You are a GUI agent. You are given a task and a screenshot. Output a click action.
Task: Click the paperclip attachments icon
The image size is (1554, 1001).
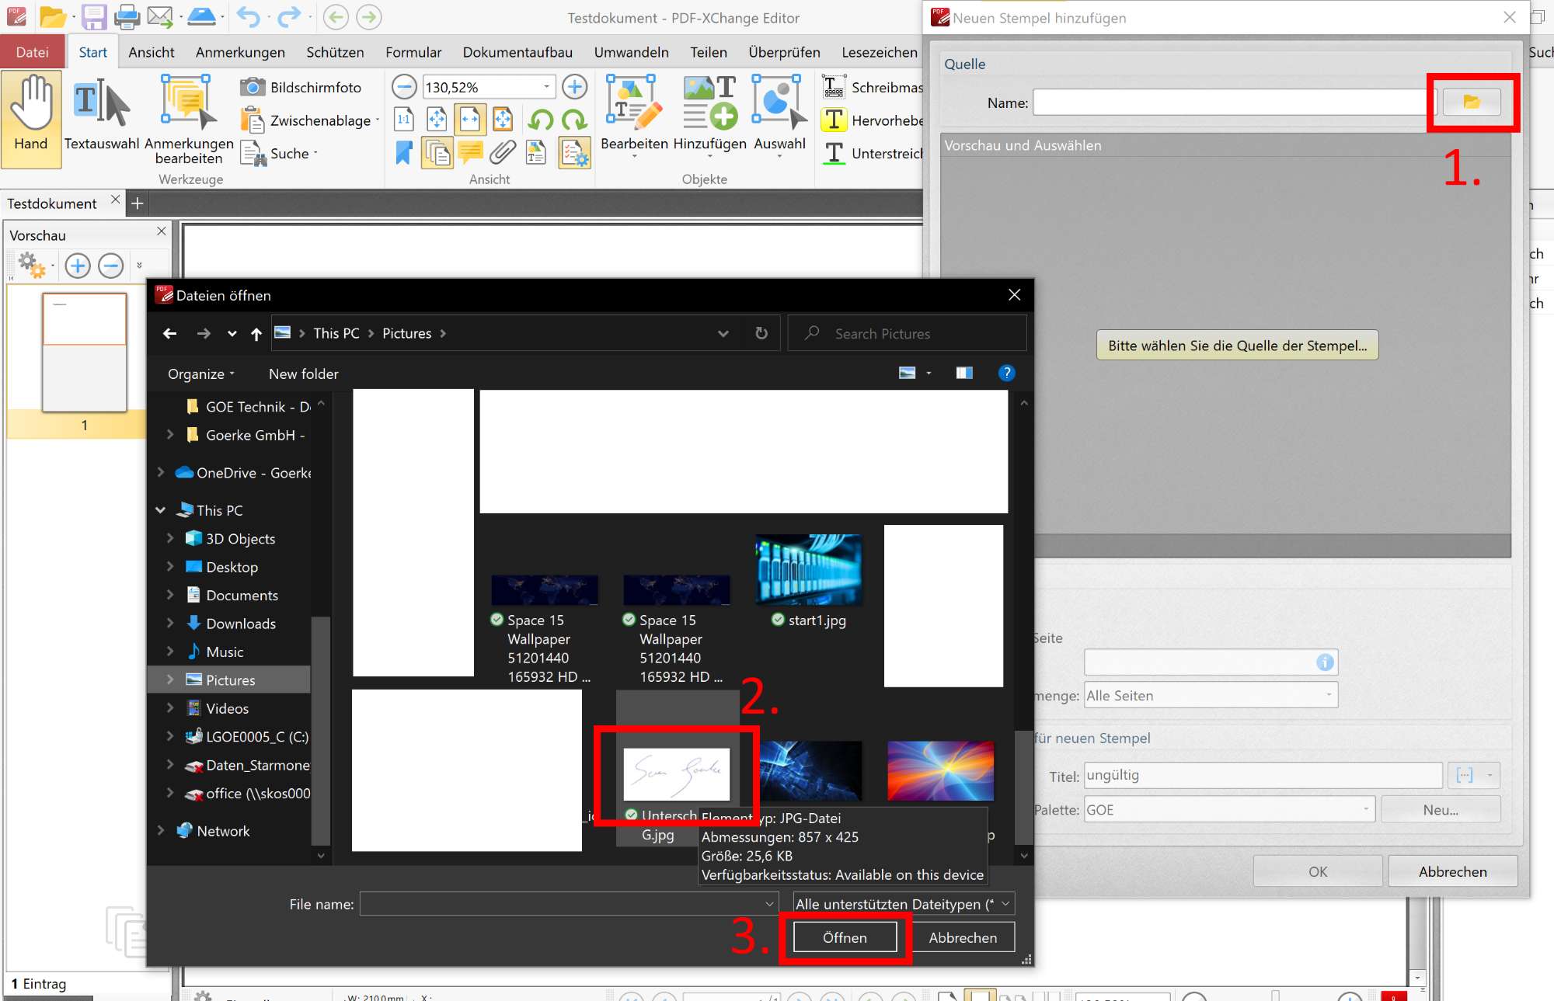pos(503,153)
